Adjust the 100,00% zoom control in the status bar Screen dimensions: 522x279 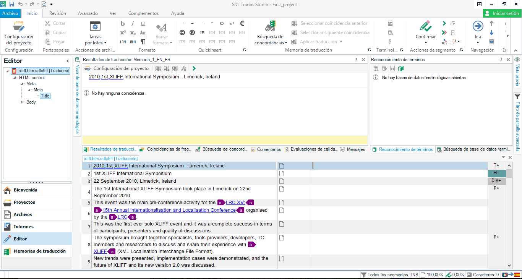[435, 274]
